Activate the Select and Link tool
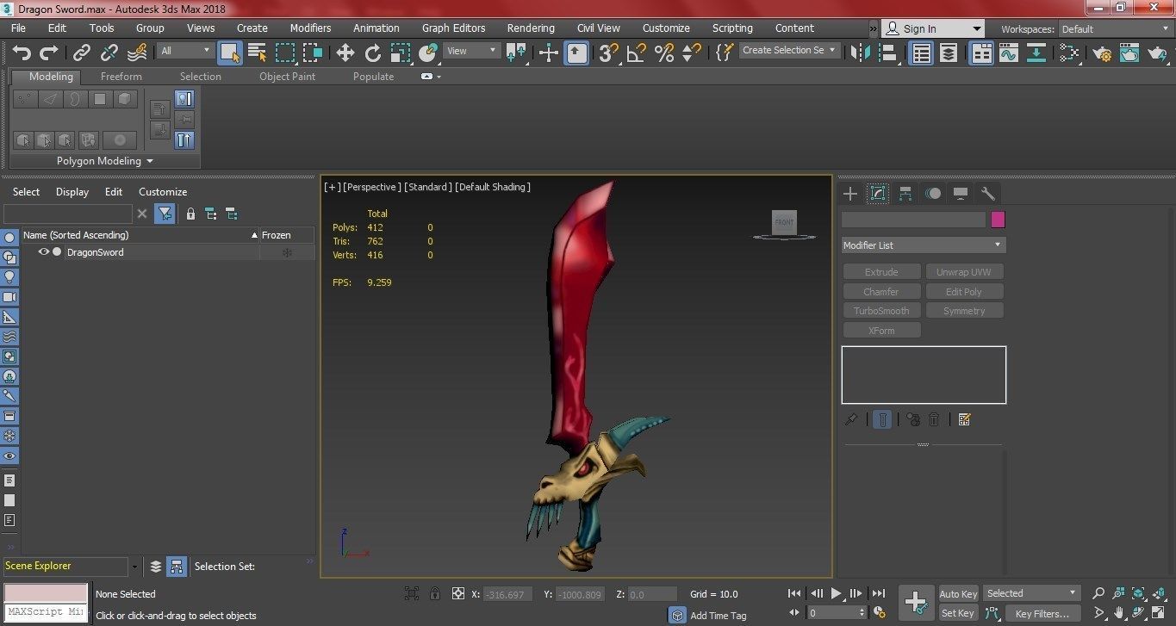 pos(82,53)
